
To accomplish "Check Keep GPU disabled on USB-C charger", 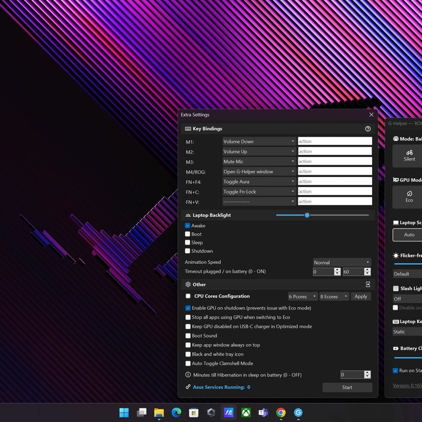I will pos(188,326).
